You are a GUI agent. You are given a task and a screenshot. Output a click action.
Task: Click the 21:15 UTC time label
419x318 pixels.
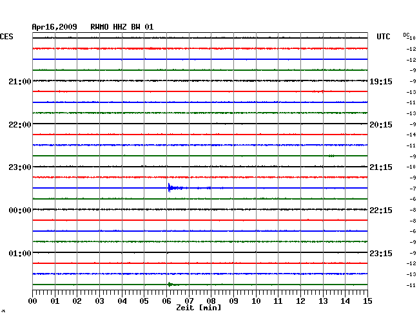[381, 167]
